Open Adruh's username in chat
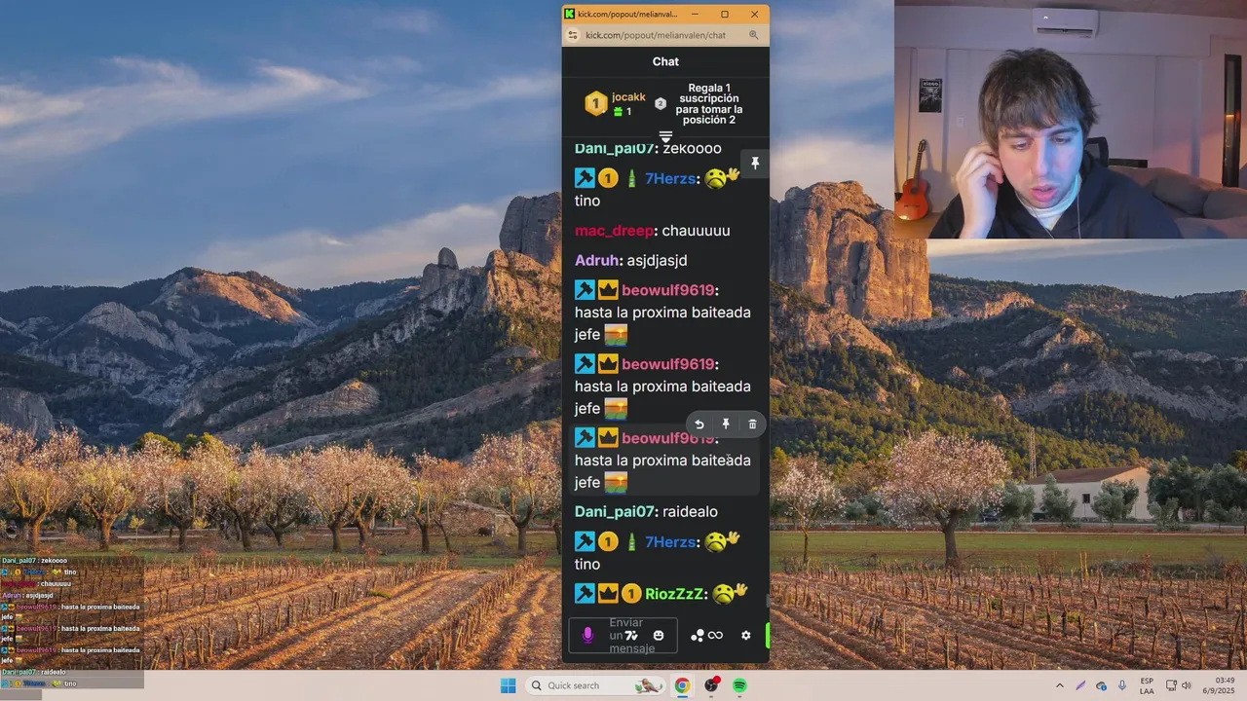 597,261
